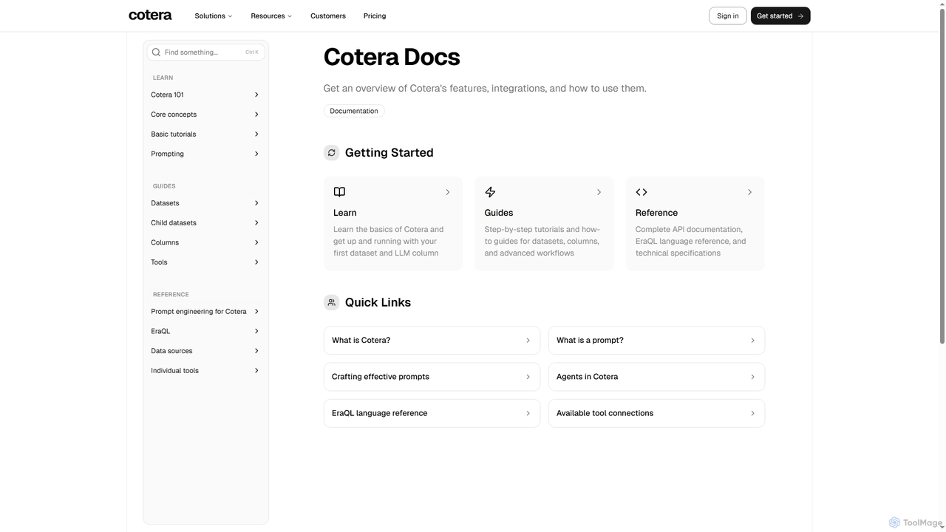Screen dimensions: 946x532
Task: Open What is Cotera? quick link
Action: point(432,341)
